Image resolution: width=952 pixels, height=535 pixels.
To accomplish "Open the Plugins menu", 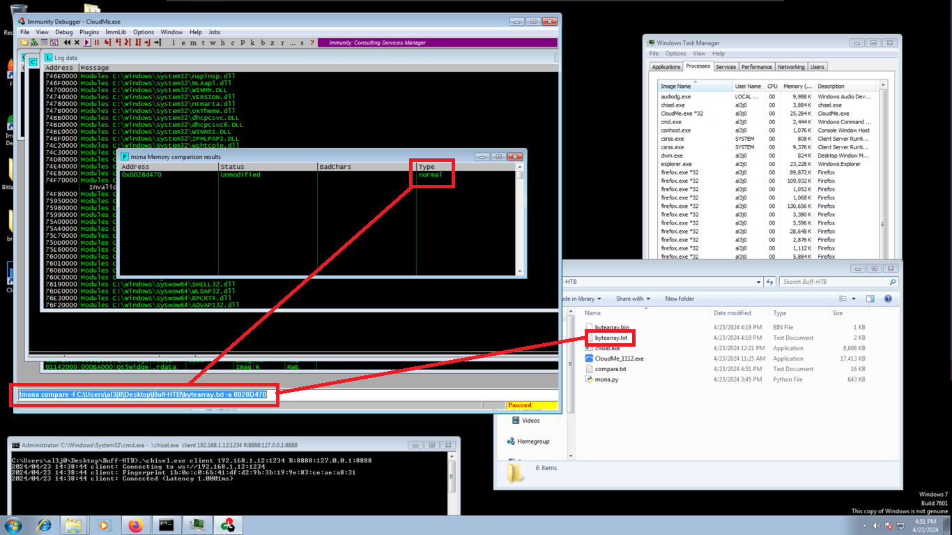I will (x=89, y=32).
